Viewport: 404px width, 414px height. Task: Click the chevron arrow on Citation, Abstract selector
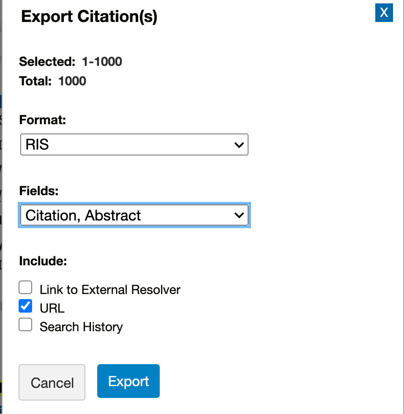[239, 215]
